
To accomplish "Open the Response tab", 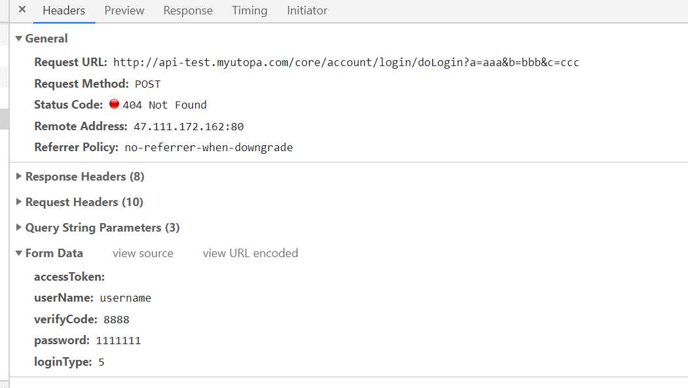I will (188, 10).
